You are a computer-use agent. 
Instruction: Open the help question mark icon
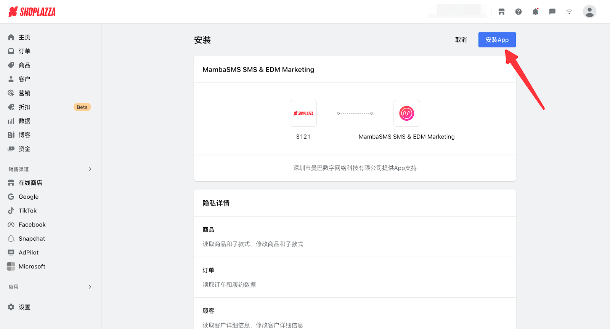518,12
